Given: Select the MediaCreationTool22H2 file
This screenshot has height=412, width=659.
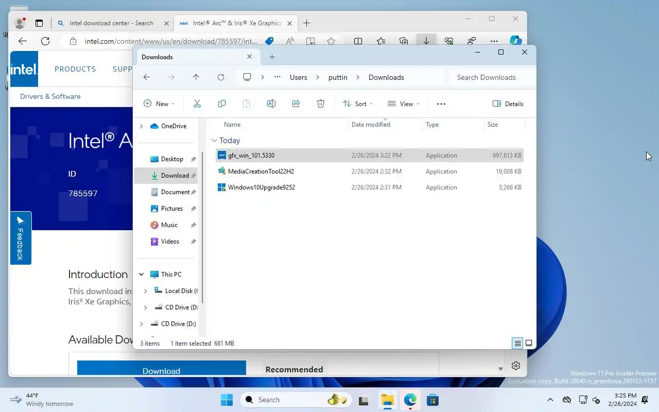Looking at the screenshot, I should [370, 171].
